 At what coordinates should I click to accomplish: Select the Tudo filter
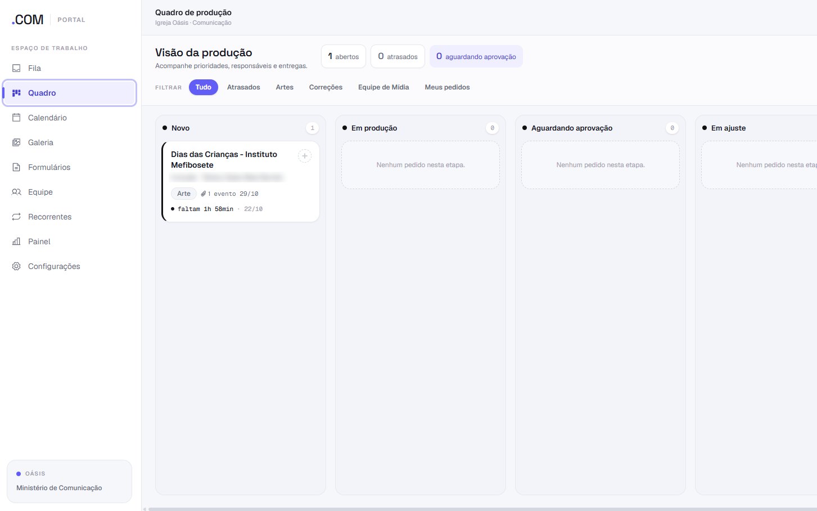tap(204, 87)
